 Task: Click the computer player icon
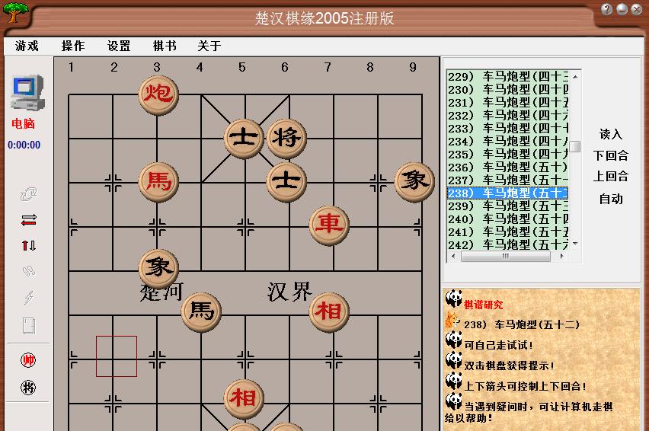pyautogui.click(x=27, y=92)
